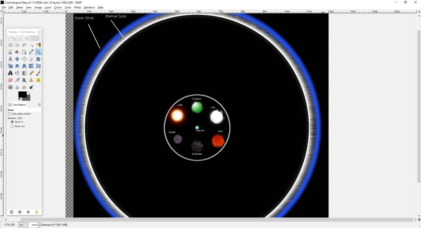Choose the Zoom out radio option
The width and height of the screenshot is (421, 236).
click(12, 126)
